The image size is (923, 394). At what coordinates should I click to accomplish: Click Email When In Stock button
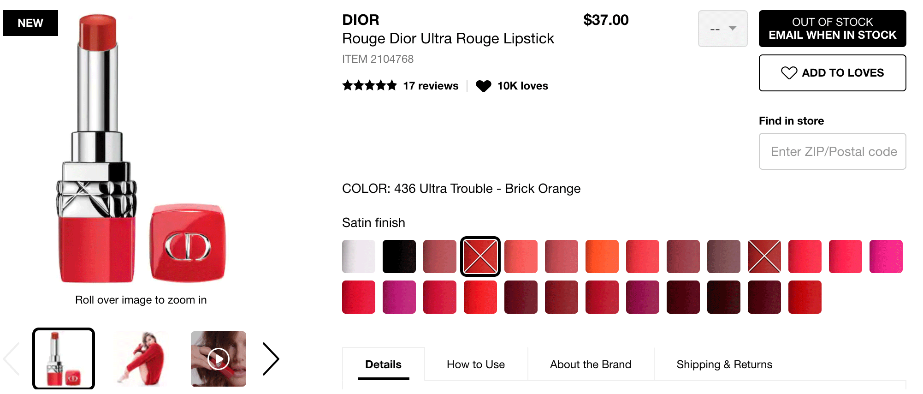[x=832, y=29]
